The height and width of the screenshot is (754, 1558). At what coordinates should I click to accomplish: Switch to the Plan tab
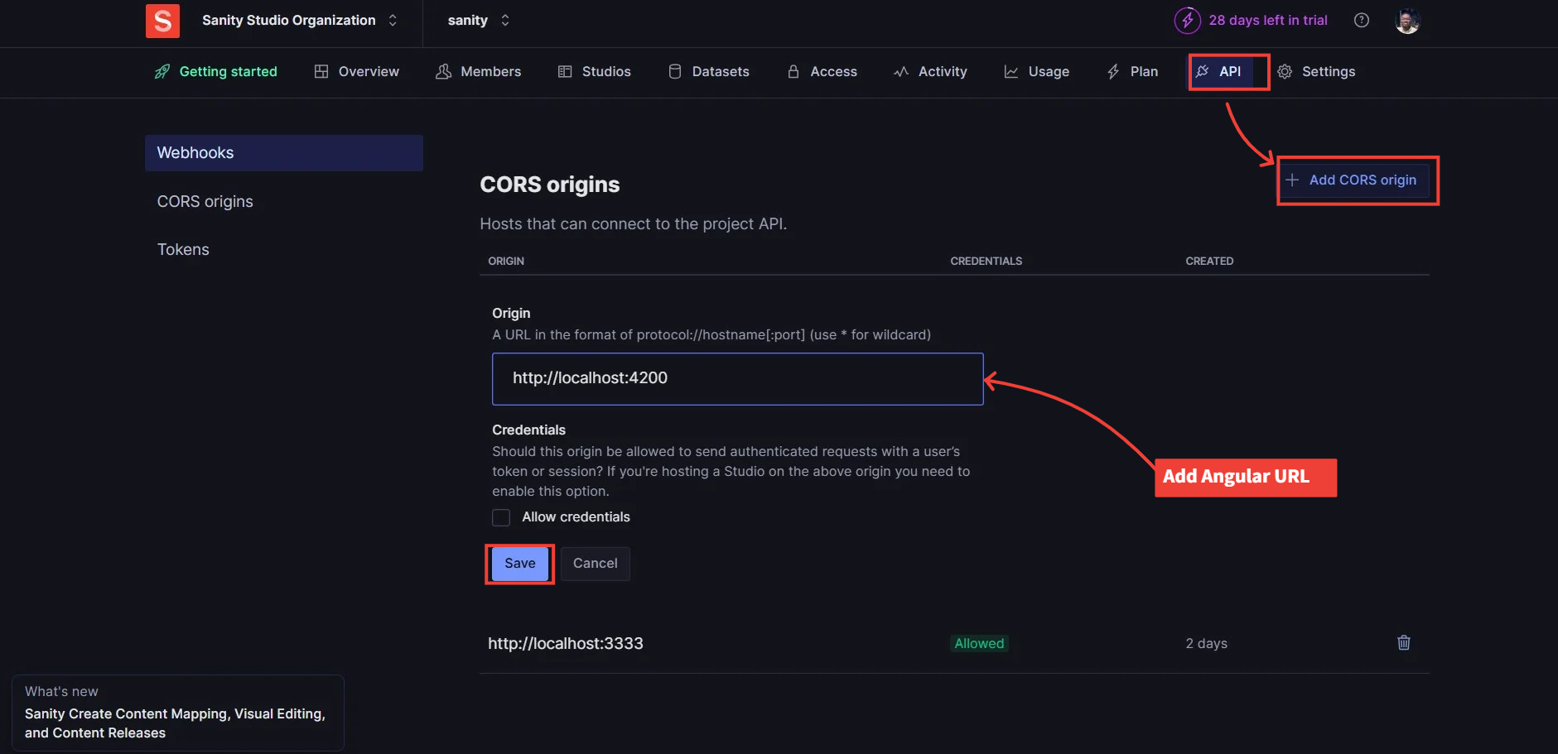click(x=1132, y=72)
